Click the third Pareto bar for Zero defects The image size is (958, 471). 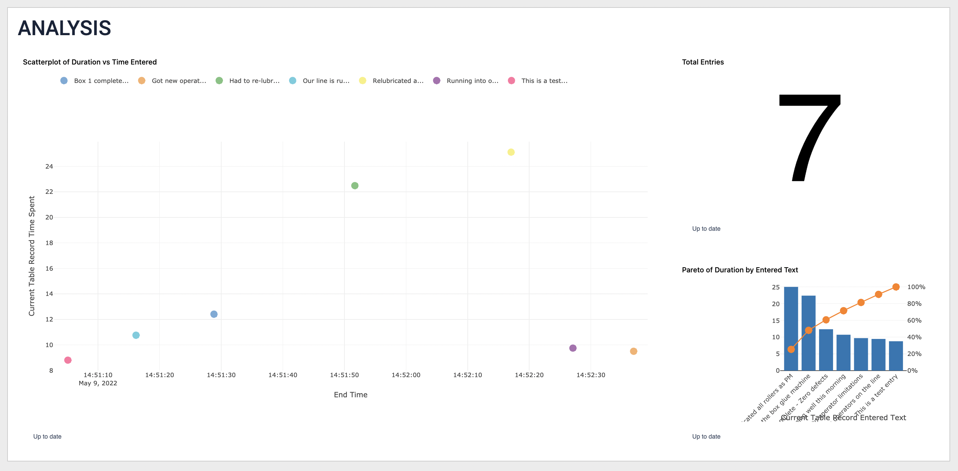tap(826, 350)
